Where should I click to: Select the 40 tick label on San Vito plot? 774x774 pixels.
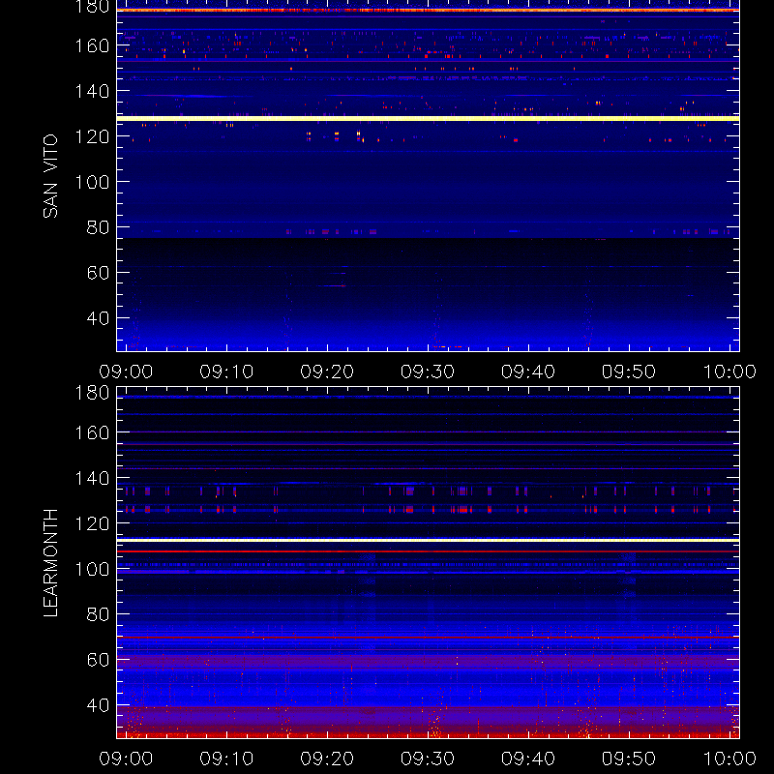point(98,318)
